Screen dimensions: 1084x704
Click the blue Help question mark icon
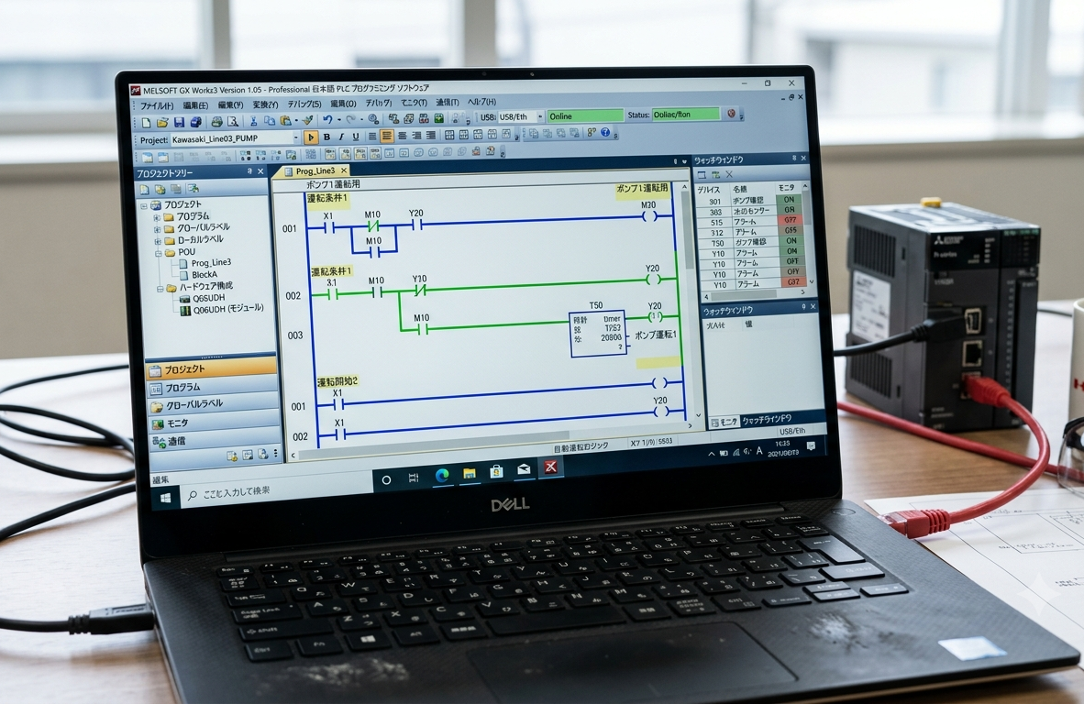[x=605, y=132]
